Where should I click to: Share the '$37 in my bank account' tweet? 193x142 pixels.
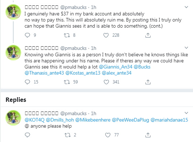click(x=148, y=35)
